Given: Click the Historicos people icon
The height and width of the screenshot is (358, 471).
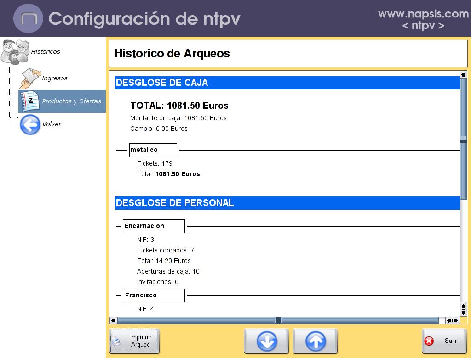Looking at the screenshot, I should (x=15, y=51).
